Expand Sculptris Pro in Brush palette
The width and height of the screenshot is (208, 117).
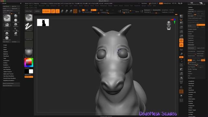click(6, 67)
